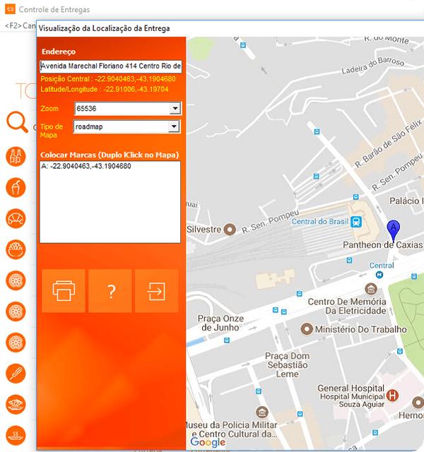Click the hospital H icon on map
This screenshot has width=424, height=452.
[x=393, y=395]
